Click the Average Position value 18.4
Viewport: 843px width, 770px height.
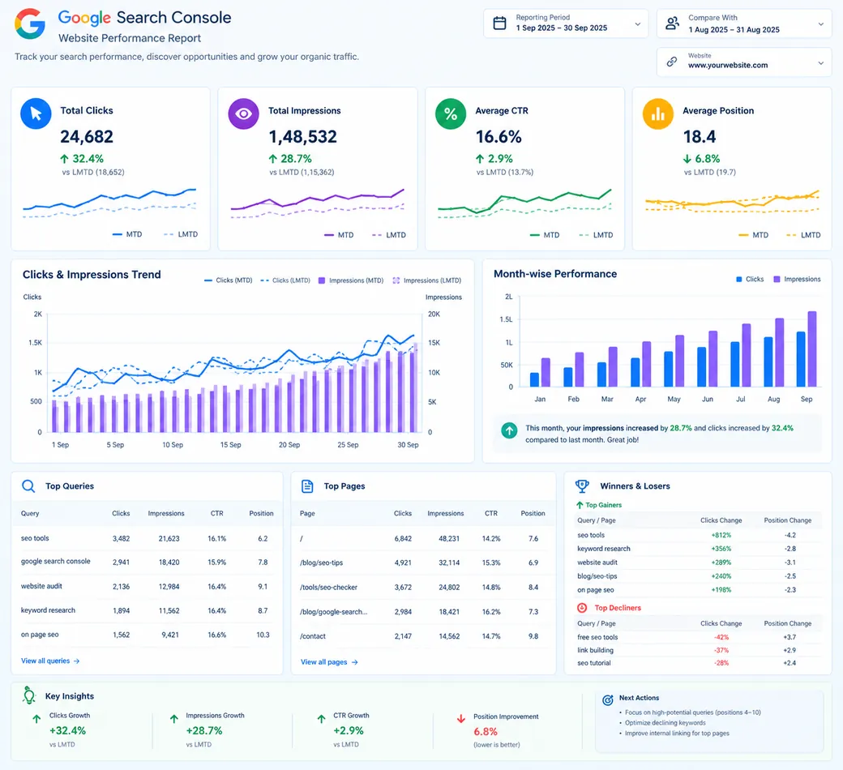[700, 137]
